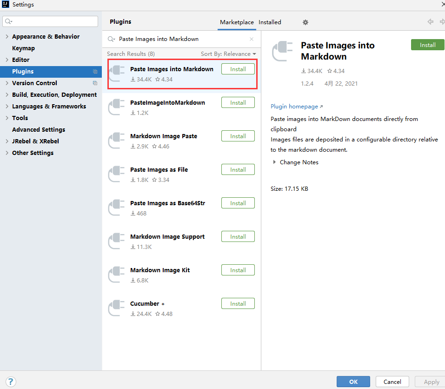Screen dimensions: 445x389
Task: Click the Plugins row project-level settings icon
Action: [95, 72]
